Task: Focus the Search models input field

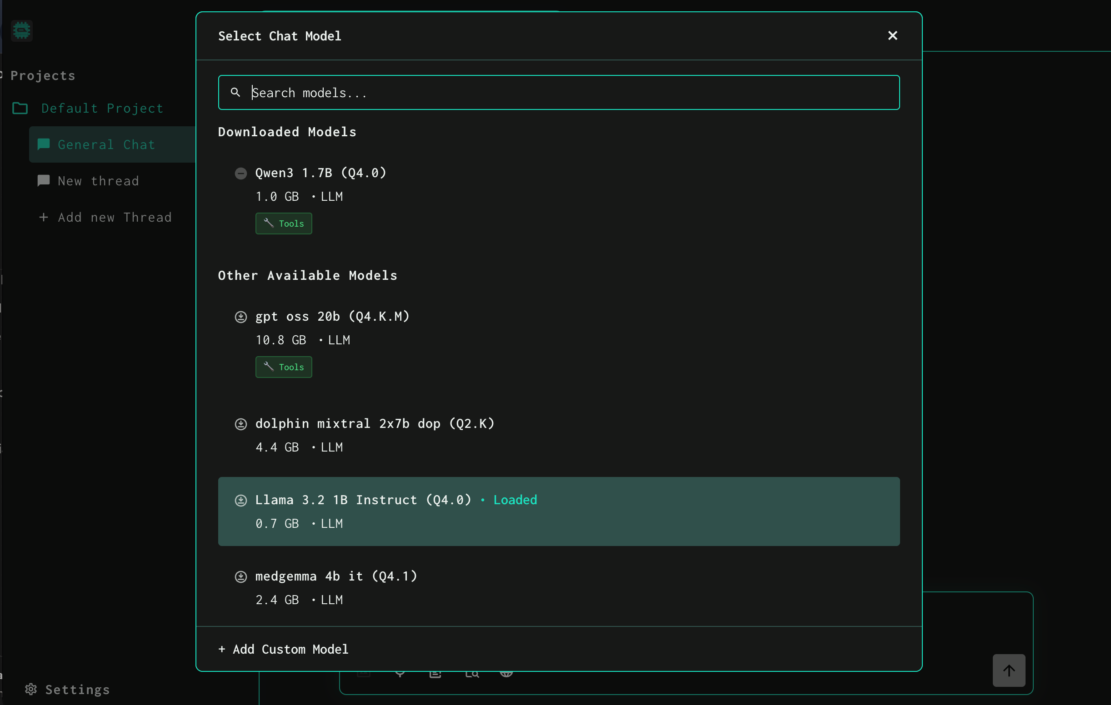Action: tap(558, 93)
